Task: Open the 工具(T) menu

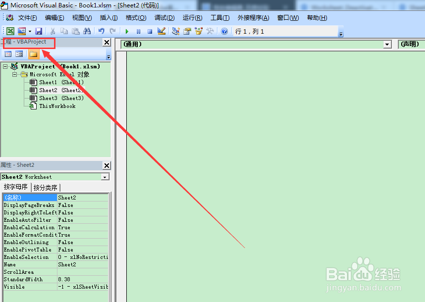Action: [x=220, y=18]
